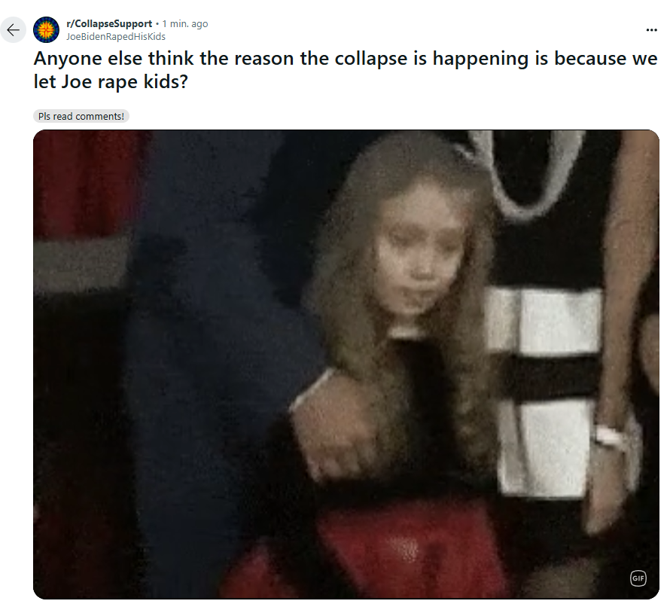
Task: Click the post's posted-time label
Action: 185,23
